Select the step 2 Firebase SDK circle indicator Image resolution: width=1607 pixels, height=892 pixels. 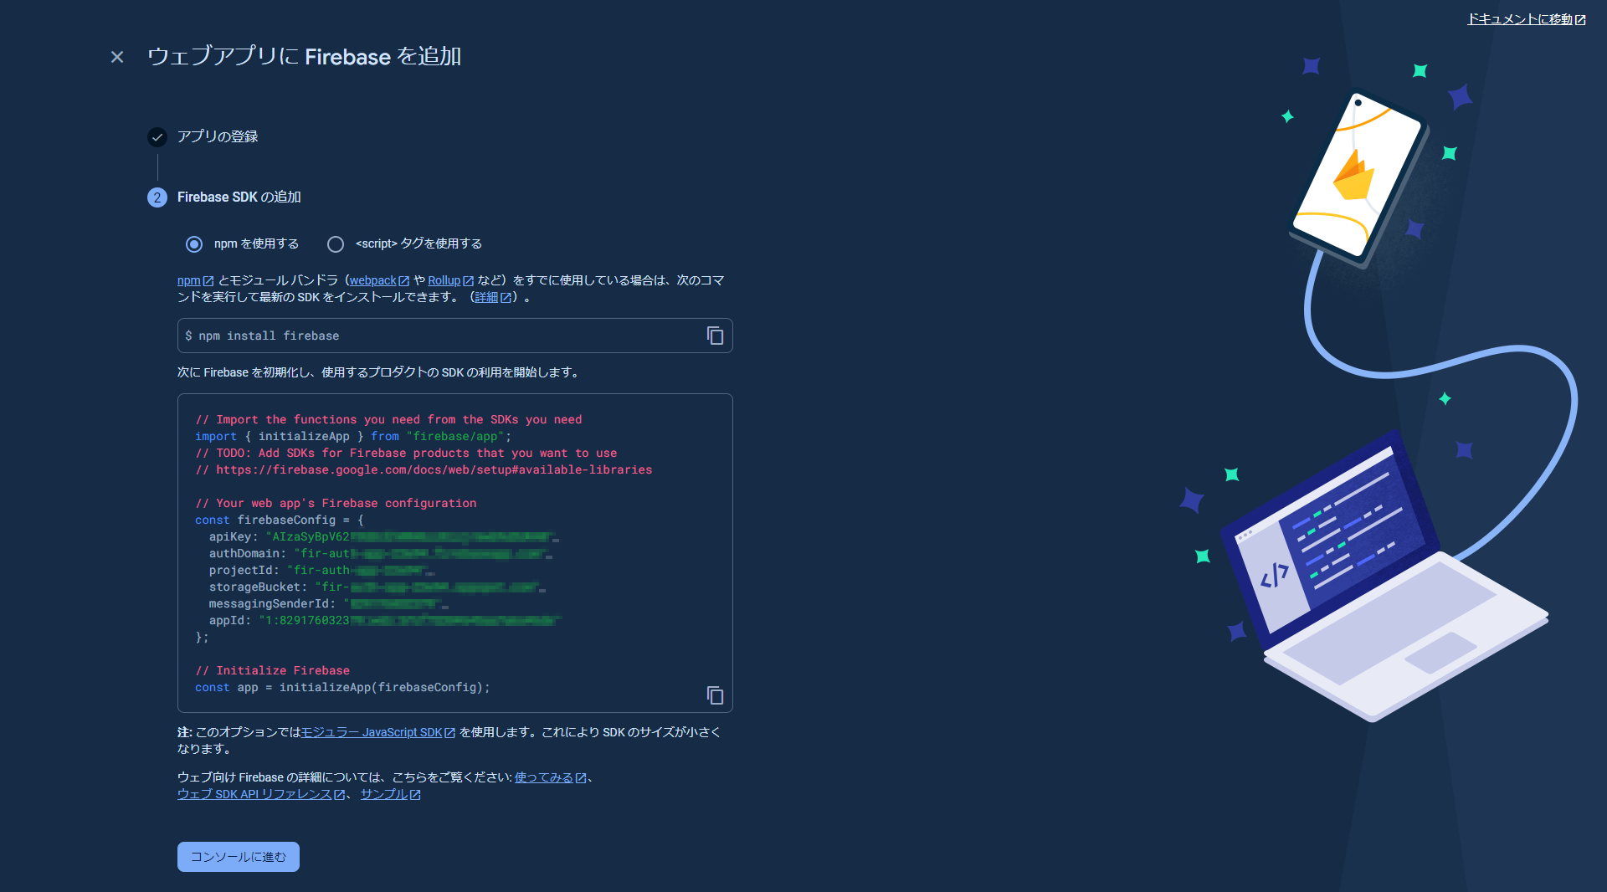pyautogui.click(x=157, y=198)
